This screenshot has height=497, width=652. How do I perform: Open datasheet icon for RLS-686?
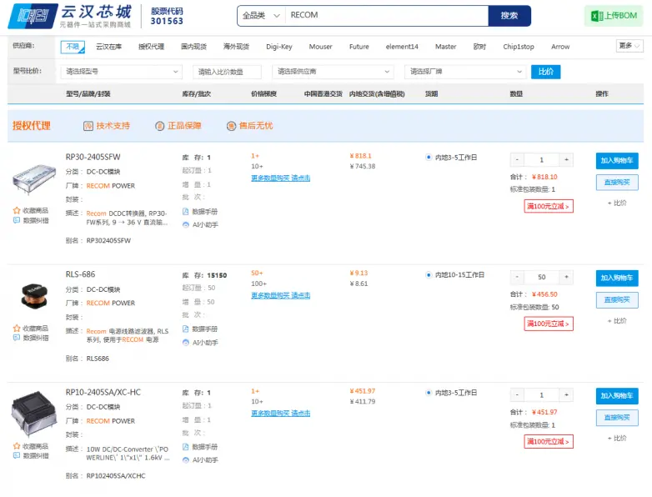[185, 329]
